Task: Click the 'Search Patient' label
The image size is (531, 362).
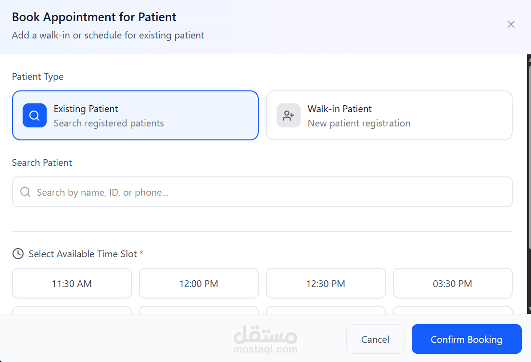Action: click(42, 163)
